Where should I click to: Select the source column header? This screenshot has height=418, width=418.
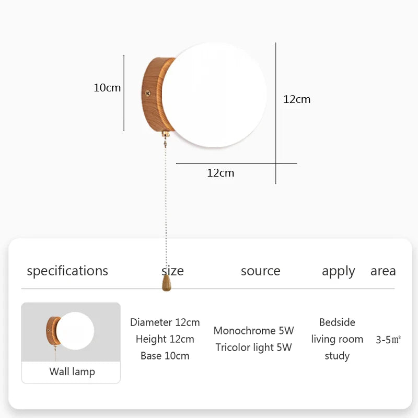pos(260,271)
